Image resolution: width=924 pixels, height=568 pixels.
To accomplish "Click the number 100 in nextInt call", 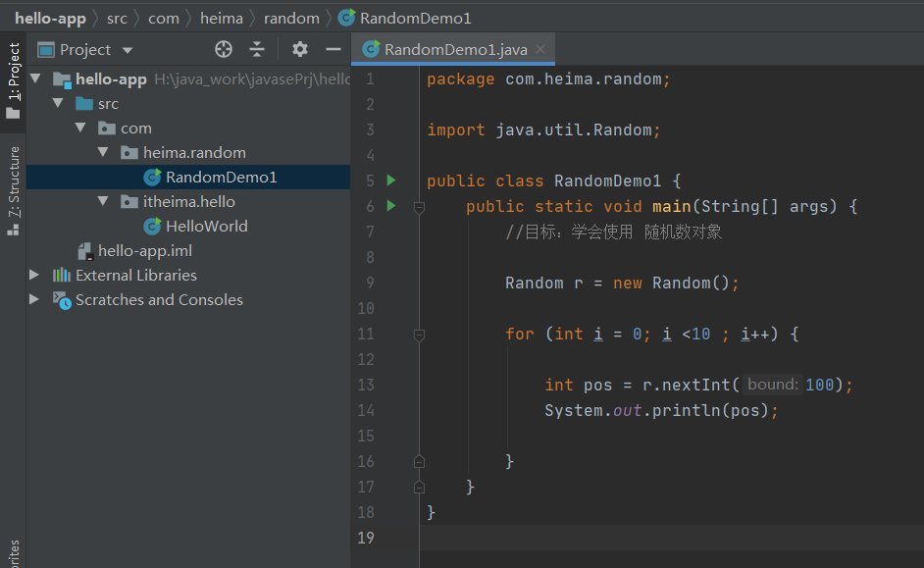I will tap(819, 385).
